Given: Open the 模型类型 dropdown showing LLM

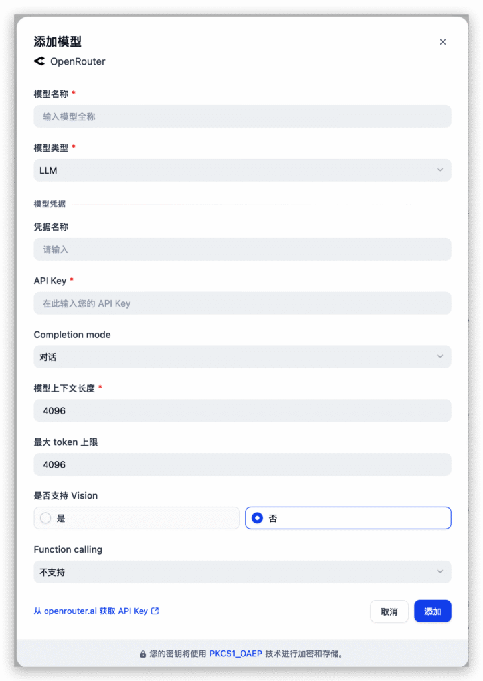Looking at the screenshot, I should tap(242, 170).
